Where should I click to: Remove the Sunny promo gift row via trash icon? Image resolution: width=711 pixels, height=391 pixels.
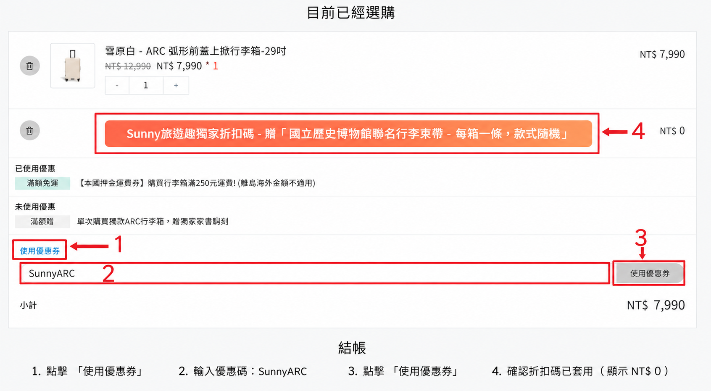(x=29, y=130)
